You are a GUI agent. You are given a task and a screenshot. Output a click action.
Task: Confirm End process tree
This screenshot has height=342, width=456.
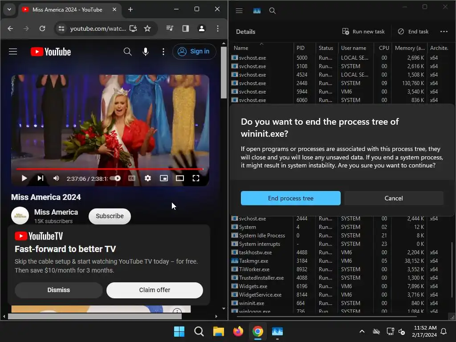pyautogui.click(x=290, y=198)
